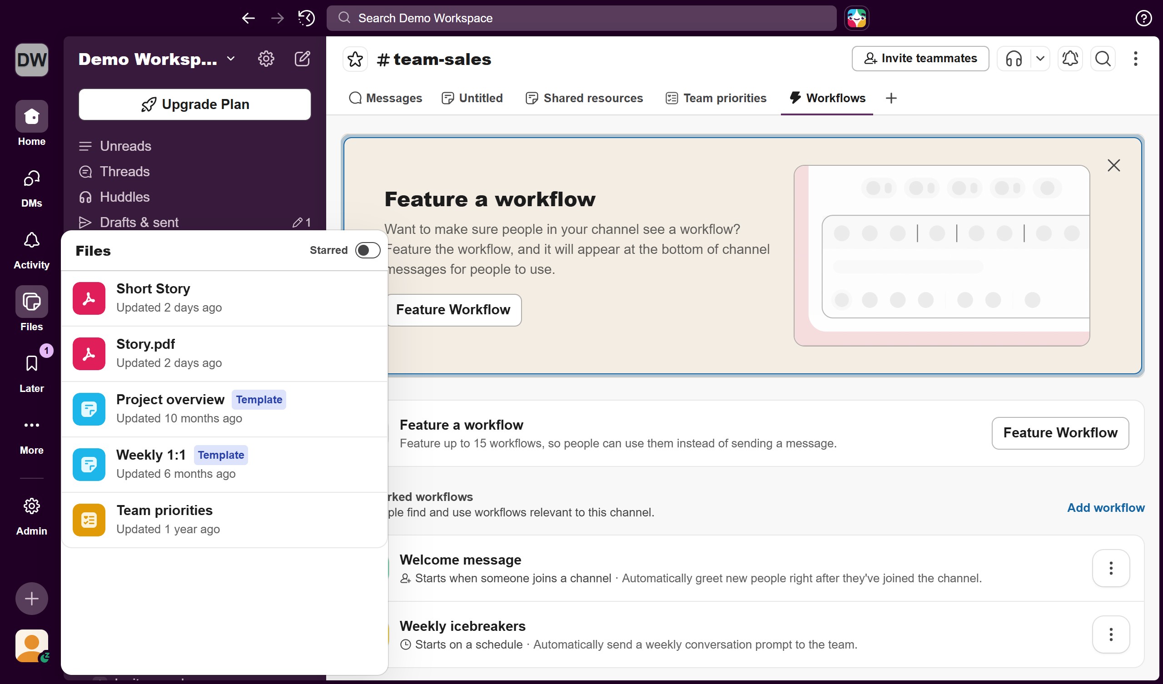Toggle the Starred filter in Files
Image resolution: width=1163 pixels, height=684 pixels.
tap(368, 250)
